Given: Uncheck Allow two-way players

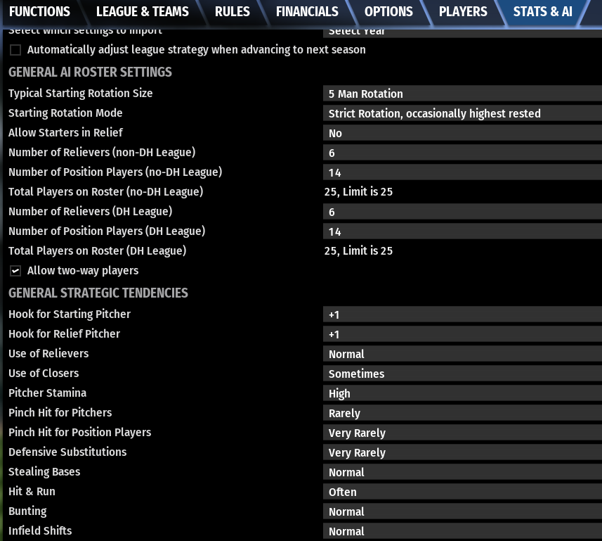Looking at the screenshot, I should (x=15, y=271).
